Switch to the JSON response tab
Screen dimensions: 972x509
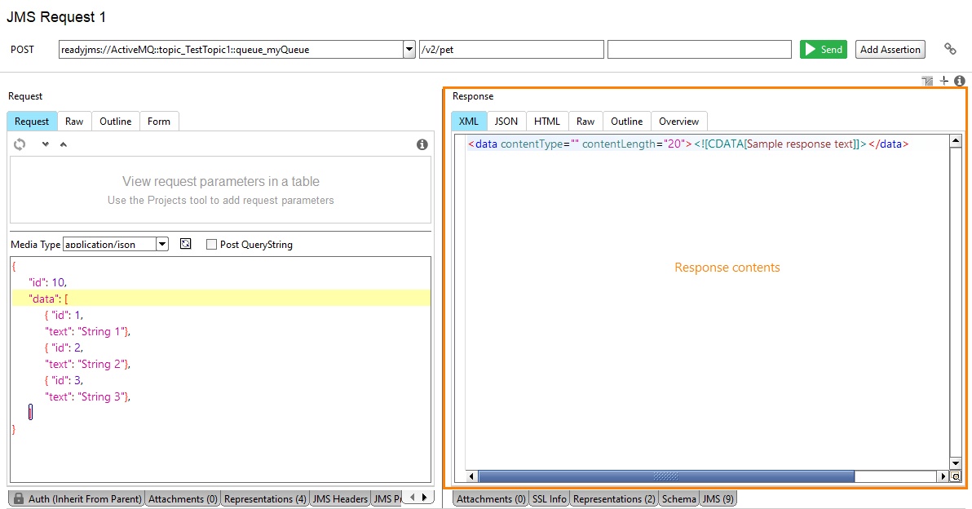click(506, 121)
